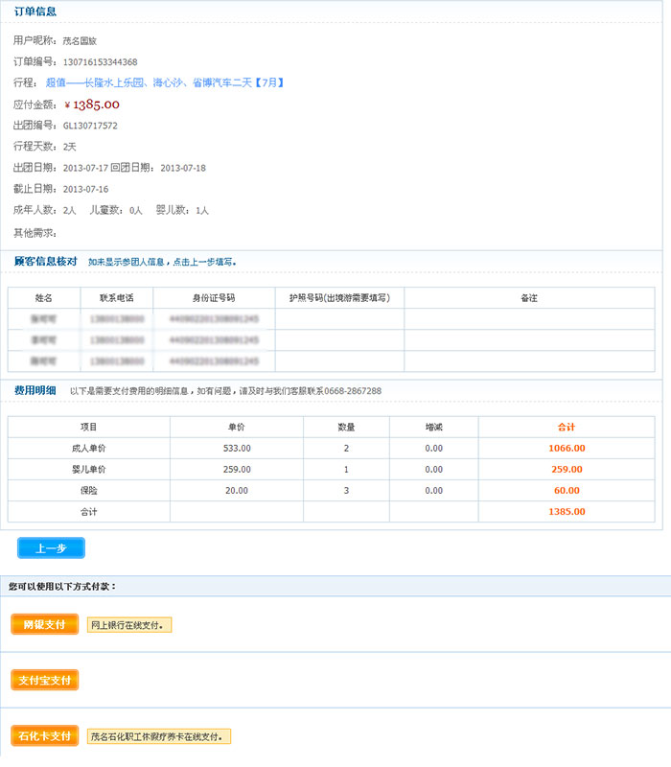
Task: Select 石化卡支付 payment option
Action: [x=44, y=736]
